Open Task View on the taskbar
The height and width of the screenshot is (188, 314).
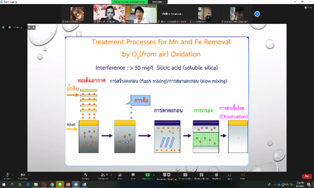[20, 184]
